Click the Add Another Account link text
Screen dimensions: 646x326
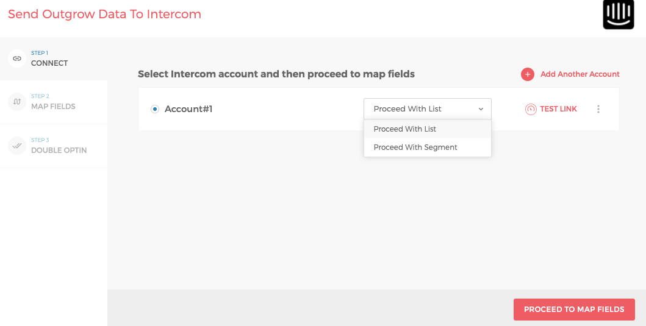pos(580,74)
